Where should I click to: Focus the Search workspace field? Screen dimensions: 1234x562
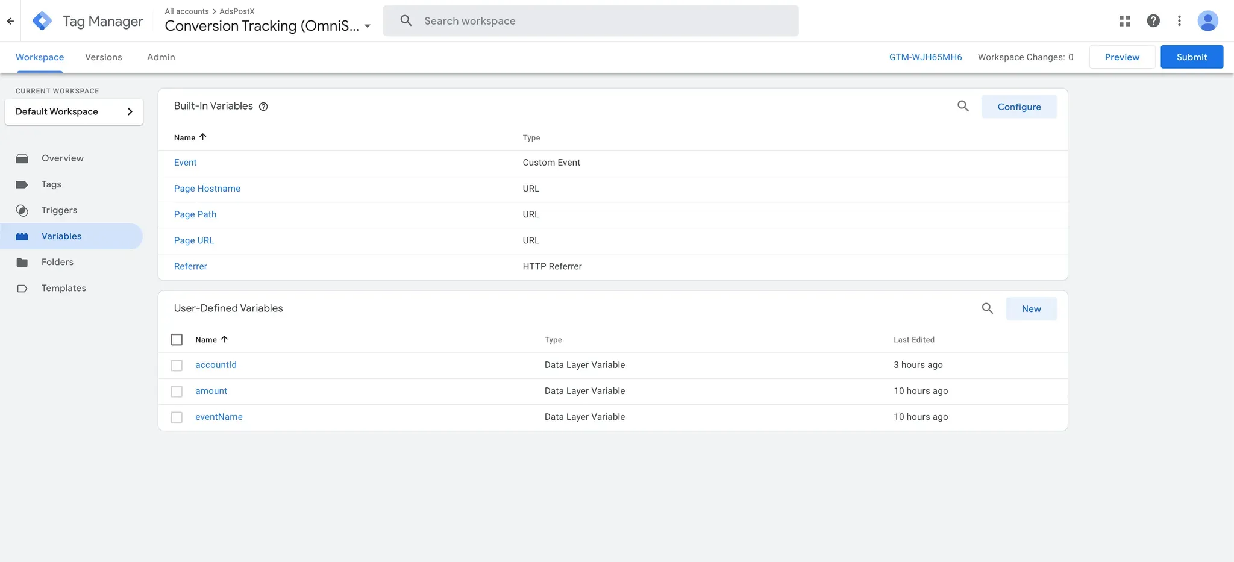[591, 21]
